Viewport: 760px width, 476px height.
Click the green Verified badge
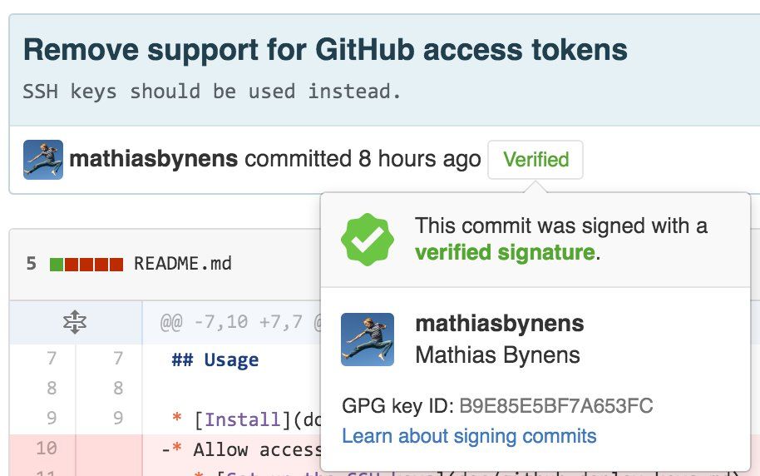point(535,160)
